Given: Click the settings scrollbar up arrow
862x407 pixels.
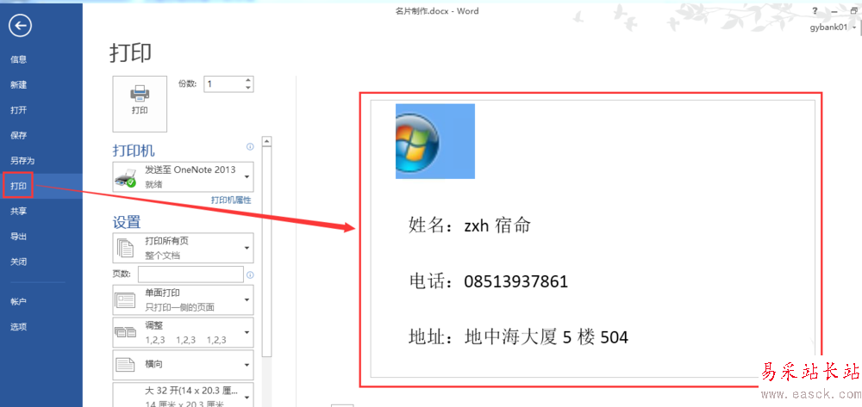Looking at the screenshot, I should pyautogui.click(x=266, y=141).
